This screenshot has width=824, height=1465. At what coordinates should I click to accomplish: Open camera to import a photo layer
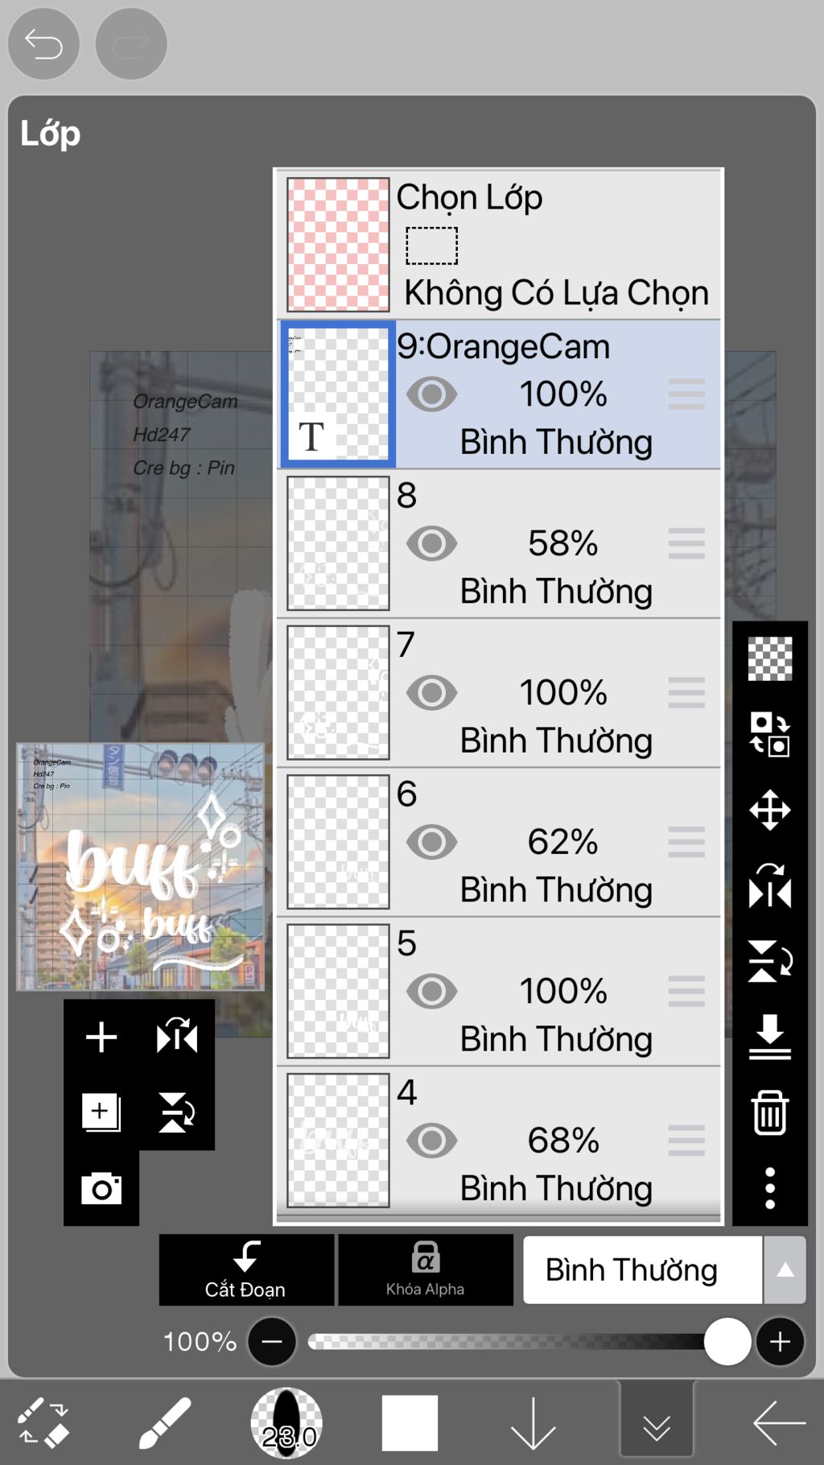[x=101, y=1188]
